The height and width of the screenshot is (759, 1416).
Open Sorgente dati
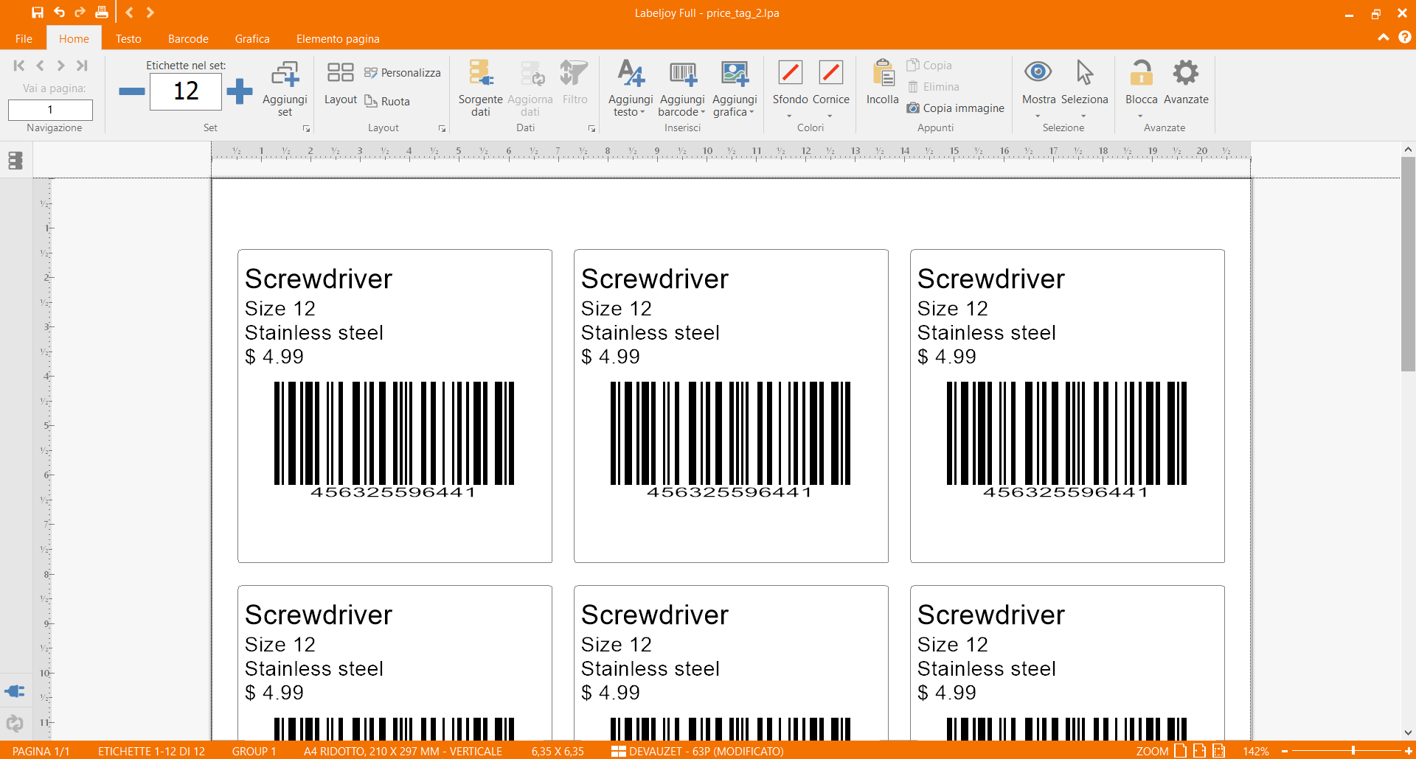point(480,88)
